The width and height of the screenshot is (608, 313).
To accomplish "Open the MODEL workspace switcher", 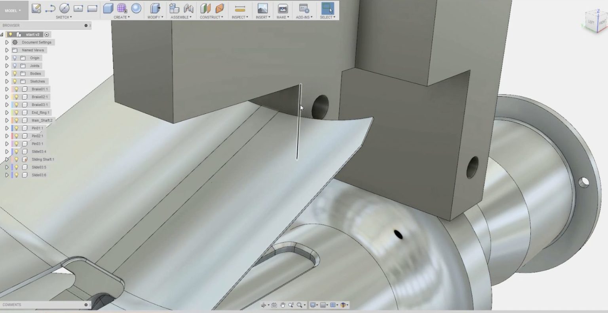I will click(x=12, y=10).
